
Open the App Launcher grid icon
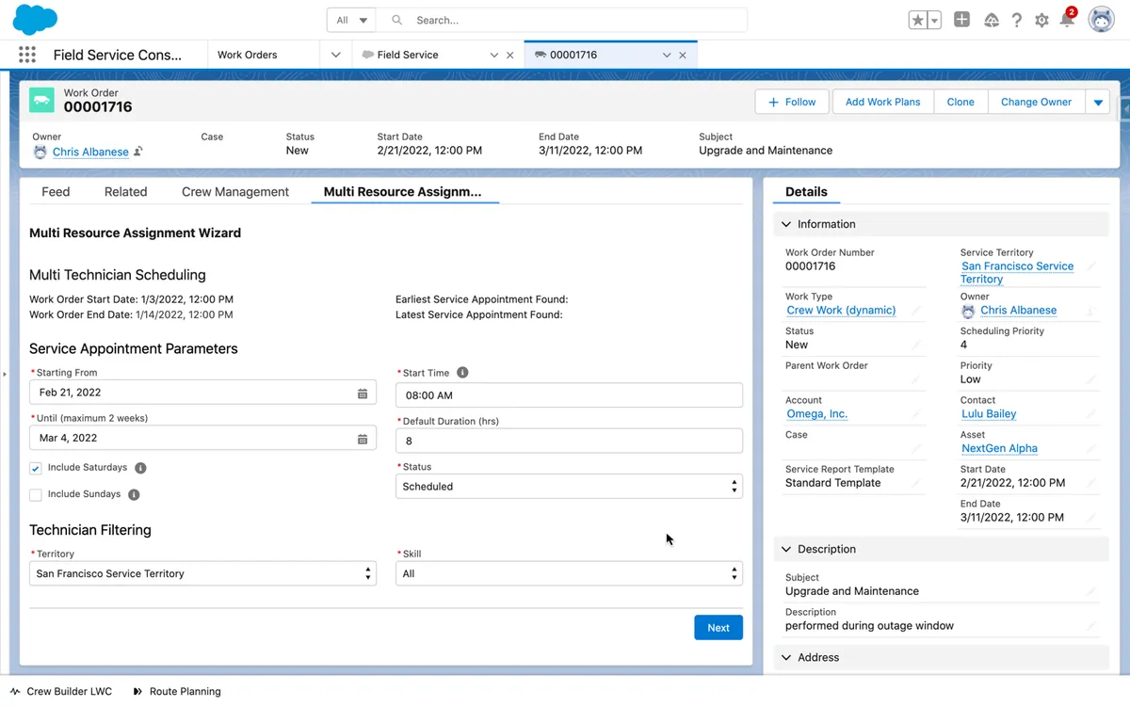pyautogui.click(x=27, y=55)
